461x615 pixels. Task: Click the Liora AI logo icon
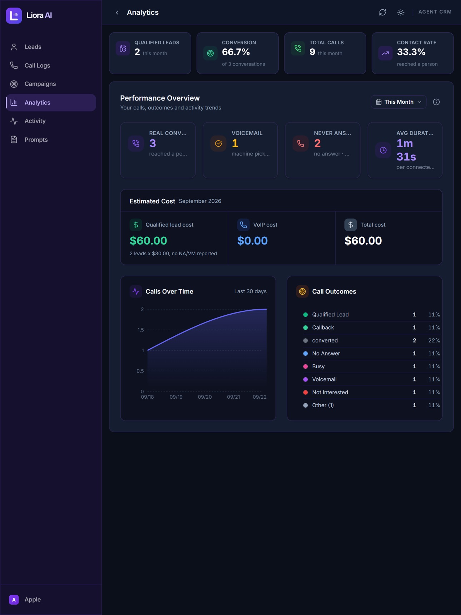(x=14, y=15)
